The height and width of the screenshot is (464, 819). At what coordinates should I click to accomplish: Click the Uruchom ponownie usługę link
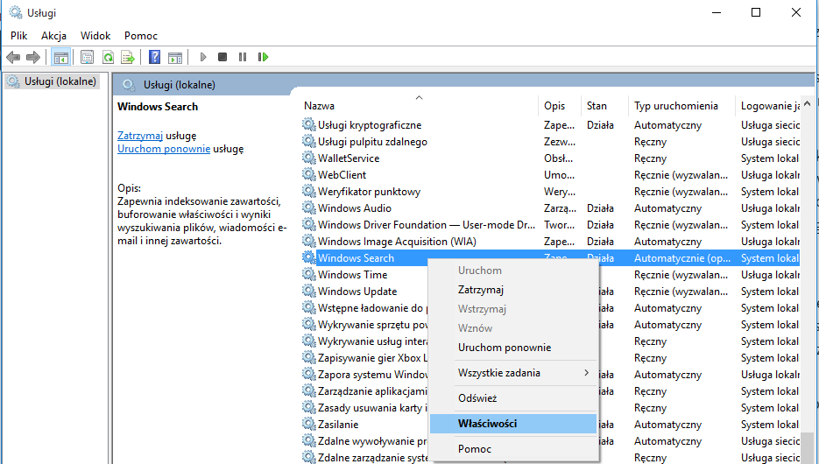coord(164,149)
